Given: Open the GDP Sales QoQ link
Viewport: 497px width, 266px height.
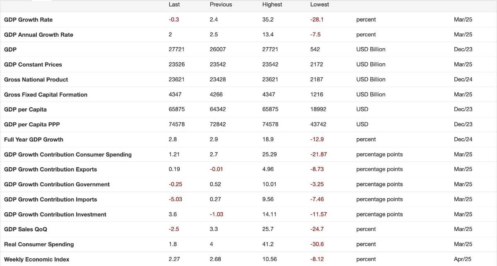Looking at the screenshot, I should point(26,229).
